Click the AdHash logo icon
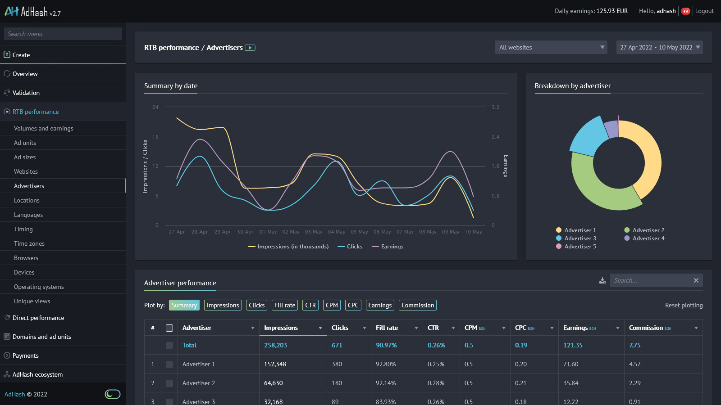Image resolution: width=721 pixels, height=405 pixels. coord(12,11)
